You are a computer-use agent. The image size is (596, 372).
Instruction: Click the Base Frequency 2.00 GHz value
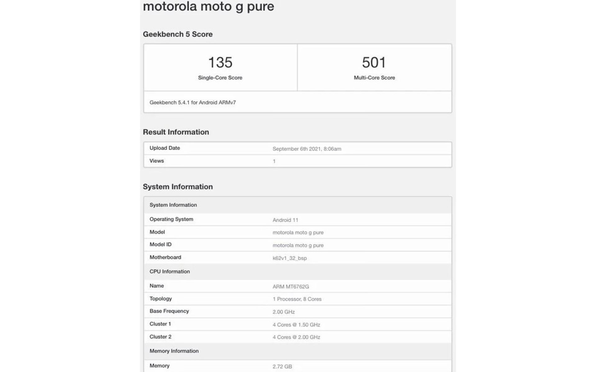point(284,312)
